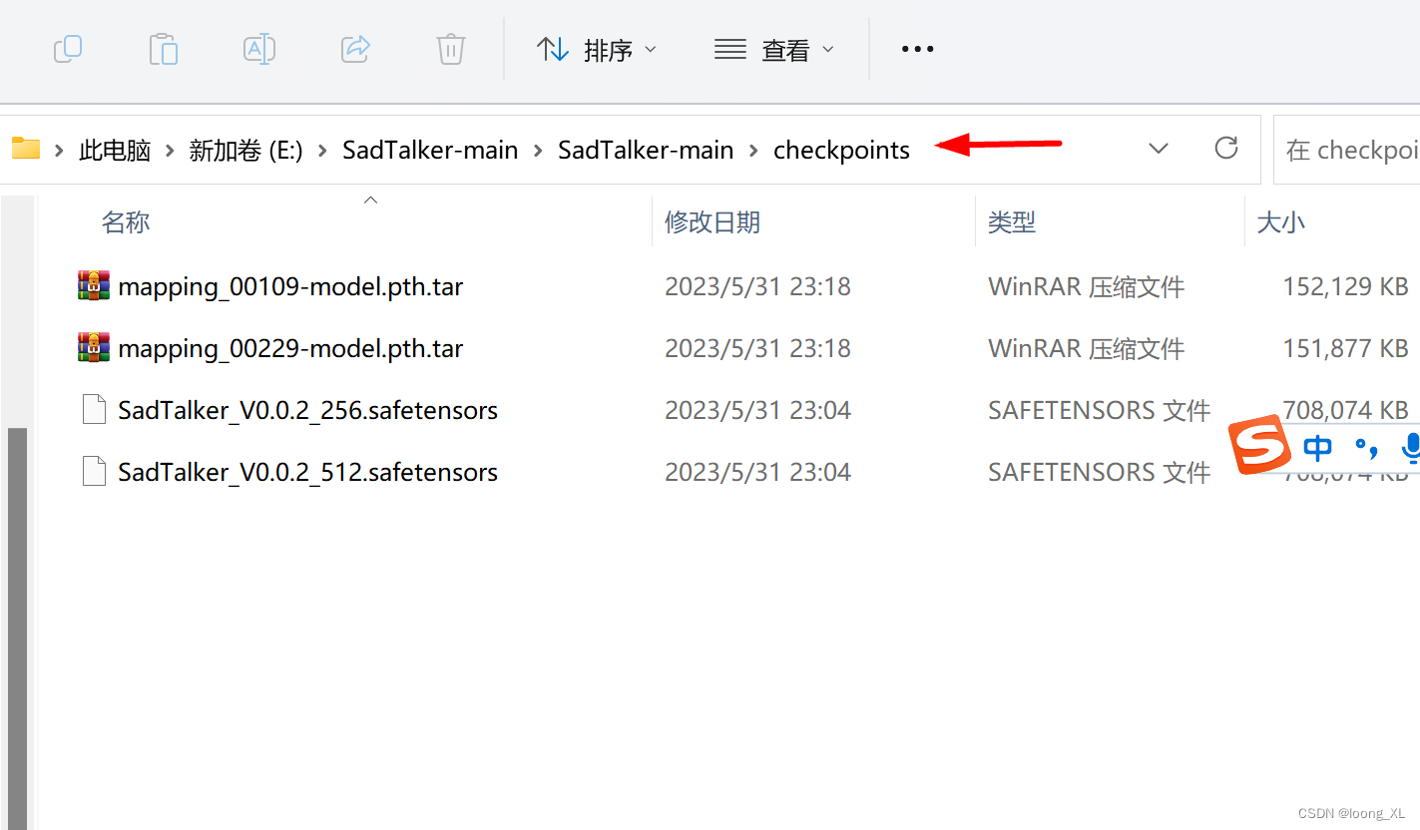Expand chevron before 此电脑 breadcrumb
Screen dimensions: 1420x830
click(x=60, y=151)
